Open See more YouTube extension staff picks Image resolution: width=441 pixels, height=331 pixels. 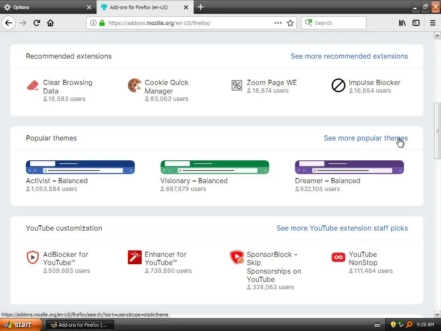pos(342,228)
